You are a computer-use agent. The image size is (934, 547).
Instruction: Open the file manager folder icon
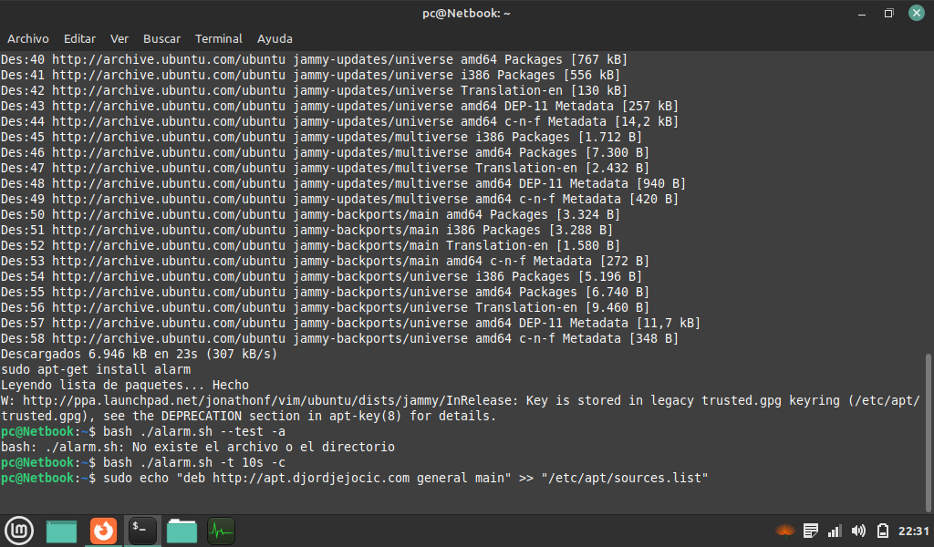[x=182, y=531]
